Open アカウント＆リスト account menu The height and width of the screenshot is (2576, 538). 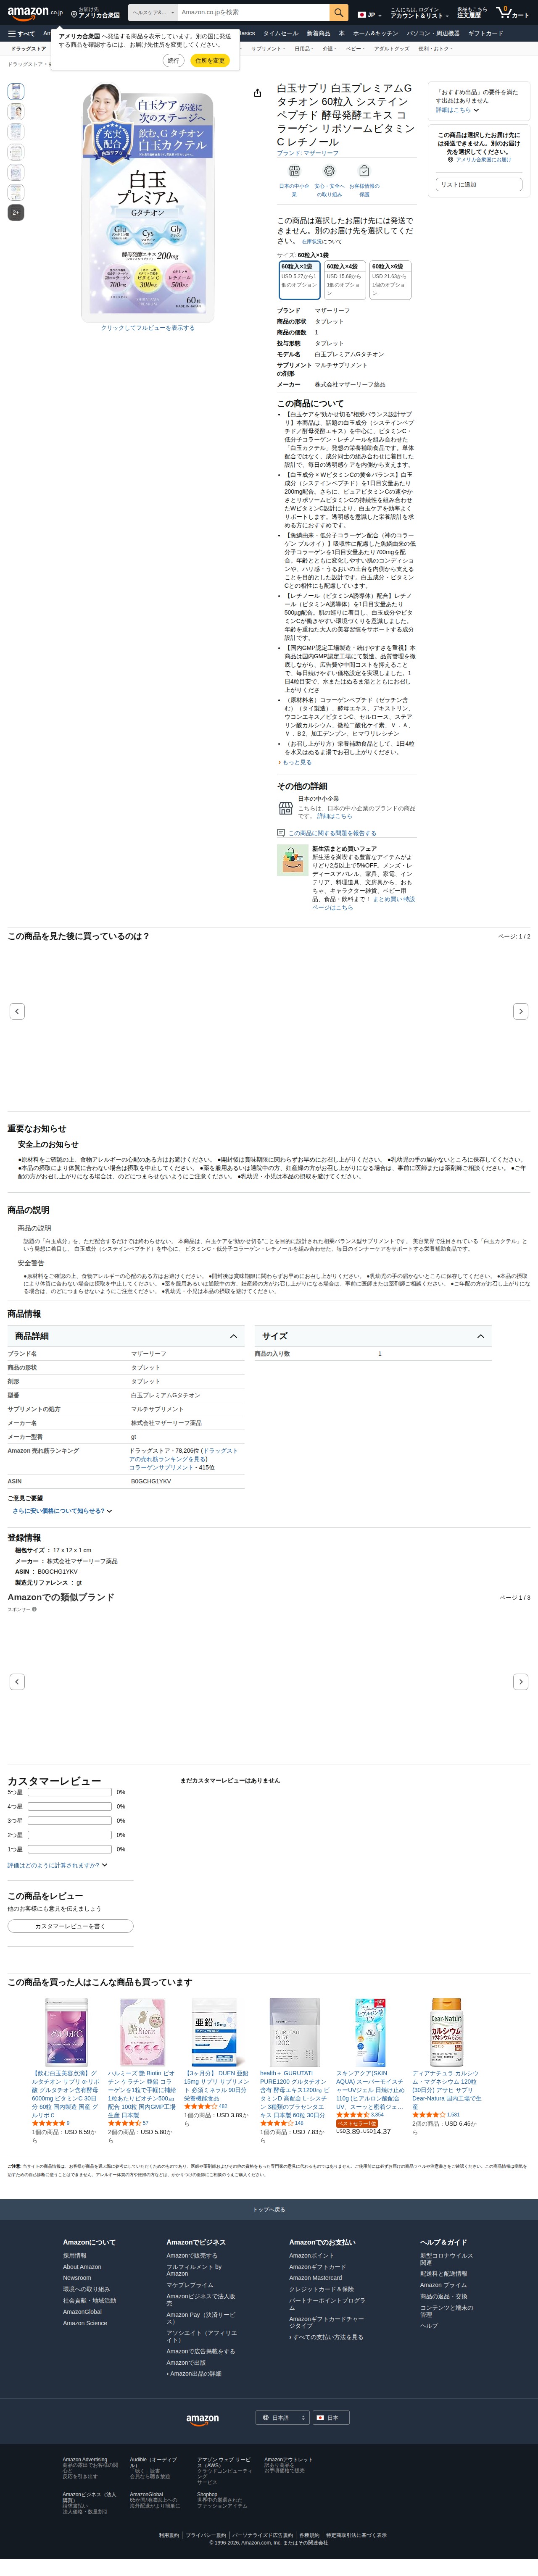tap(419, 13)
